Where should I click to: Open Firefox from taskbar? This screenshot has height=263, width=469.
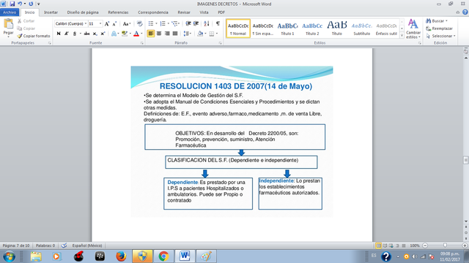[x=121, y=256]
